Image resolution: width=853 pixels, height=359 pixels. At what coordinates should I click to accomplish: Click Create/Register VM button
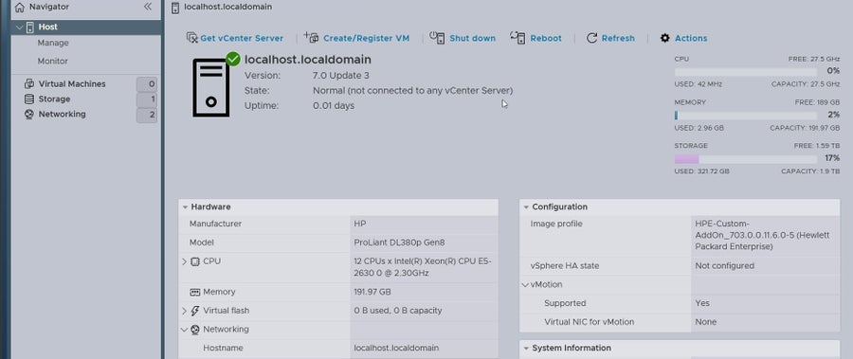(x=356, y=38)
